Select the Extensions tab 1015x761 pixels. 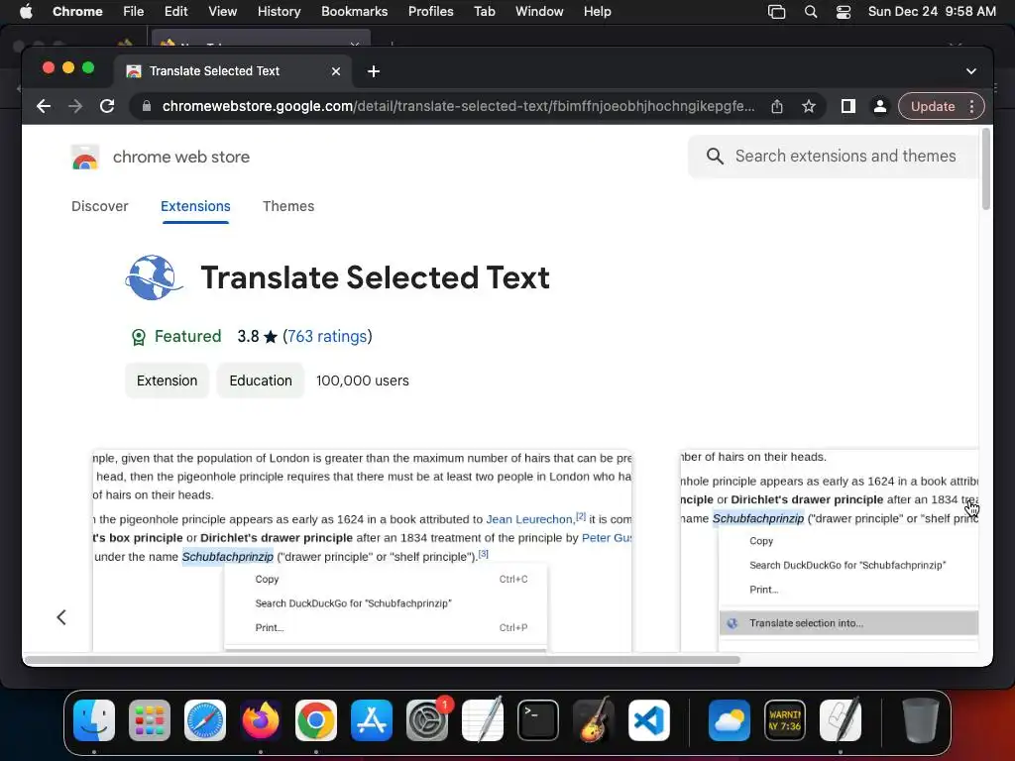click(195, 206)
